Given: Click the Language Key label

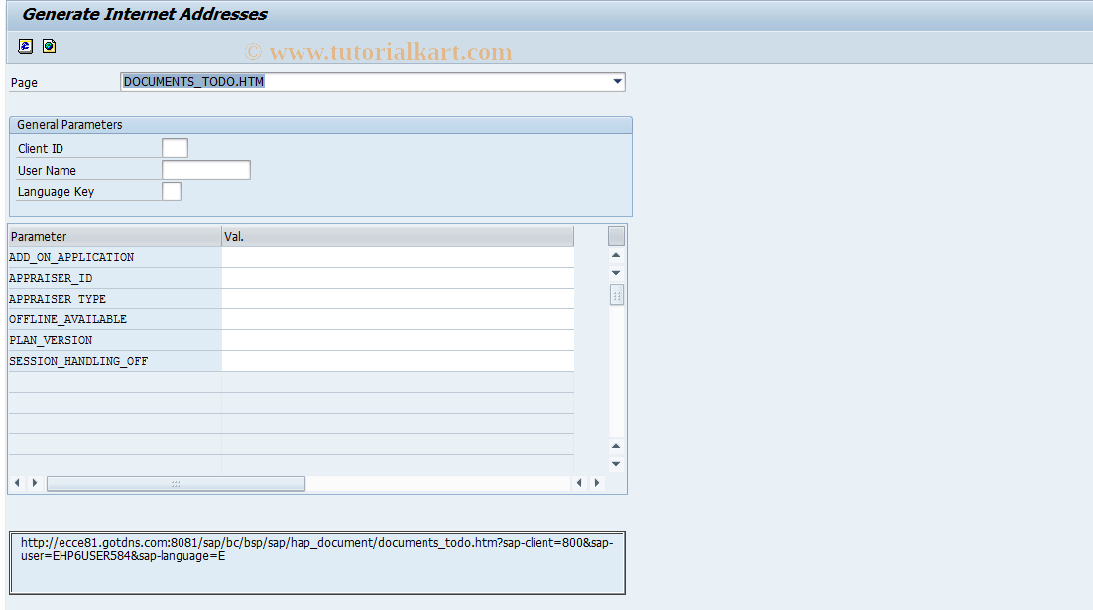Looking at the screenshot, I should 56,192.
